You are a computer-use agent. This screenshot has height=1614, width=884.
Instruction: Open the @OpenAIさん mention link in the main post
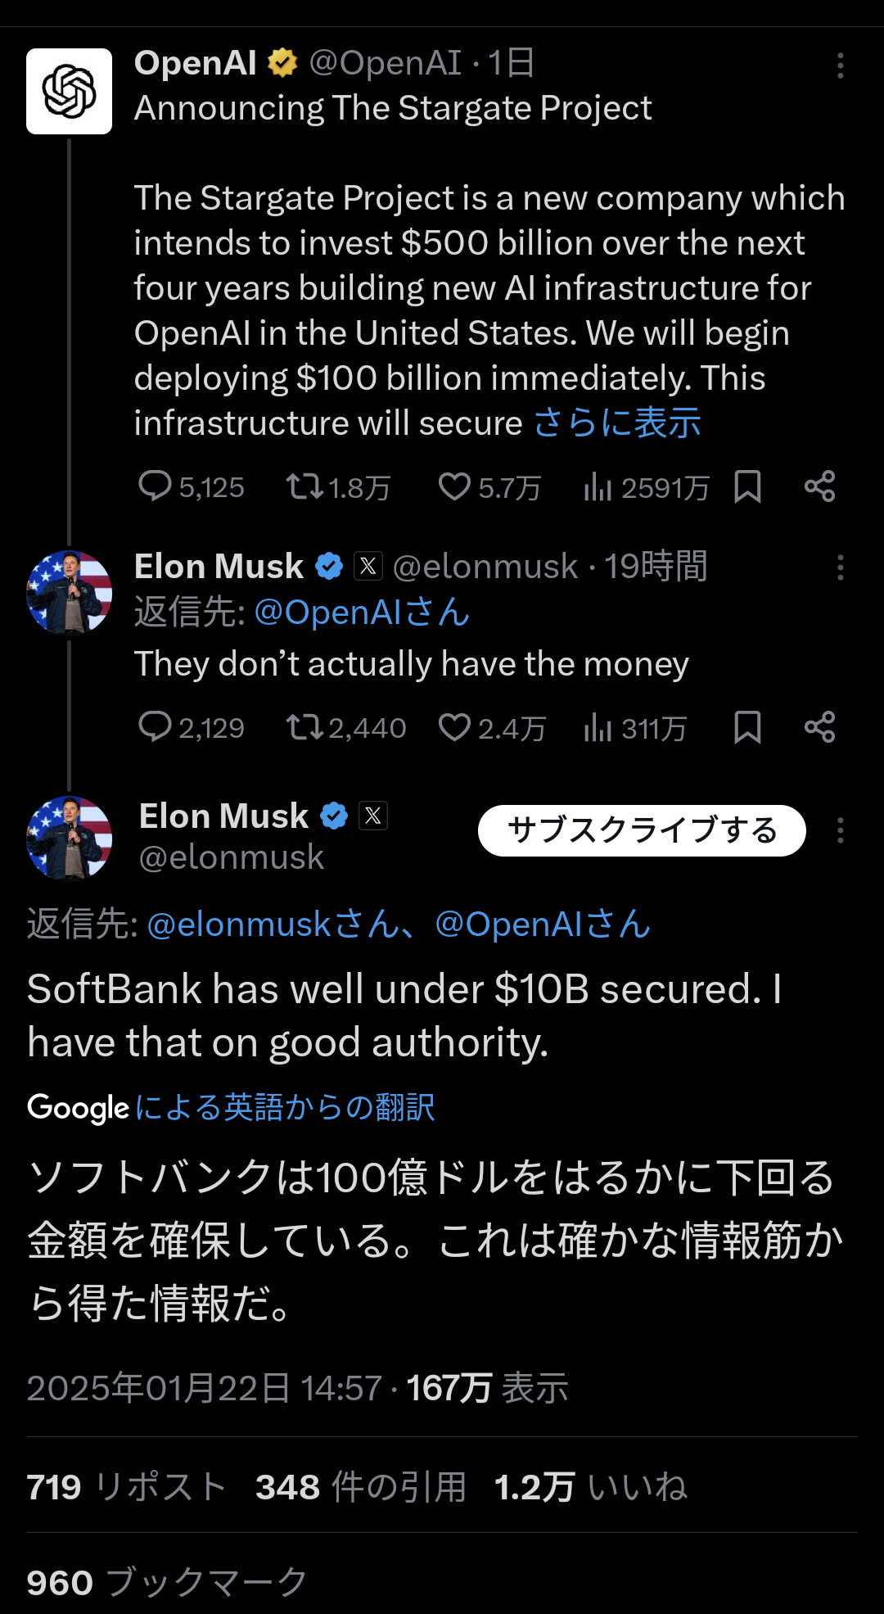point(542,925)
